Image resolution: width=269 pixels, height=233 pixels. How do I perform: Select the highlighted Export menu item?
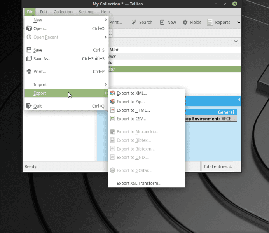(66, 93)
